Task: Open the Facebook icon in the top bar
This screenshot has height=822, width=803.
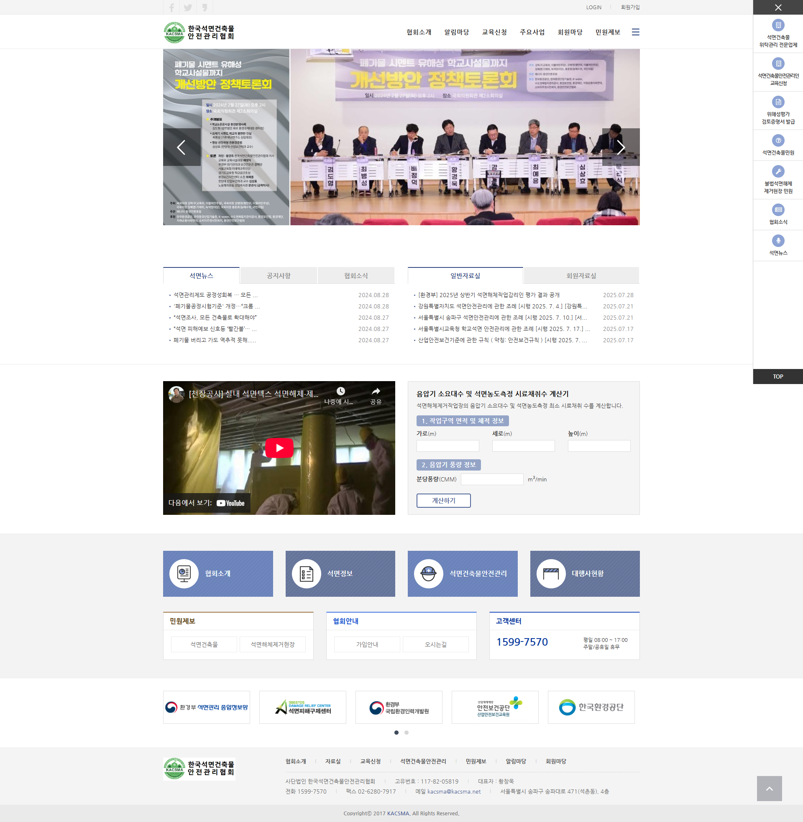Action: click(171, 7)
